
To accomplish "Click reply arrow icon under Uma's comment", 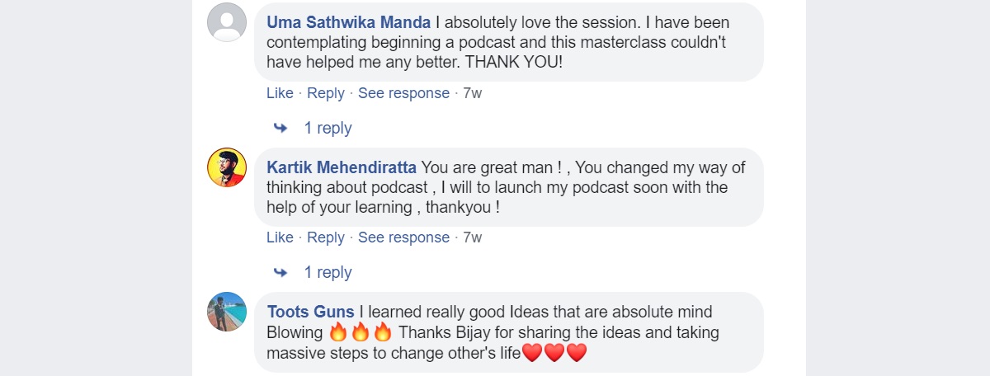I will coord(280,128).
